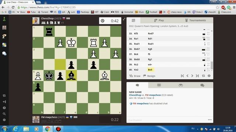Click the black king on g5
The image size is (236, 132).
(49, 76)
